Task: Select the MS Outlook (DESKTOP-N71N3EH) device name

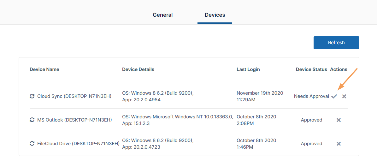Action: [74, 120]
